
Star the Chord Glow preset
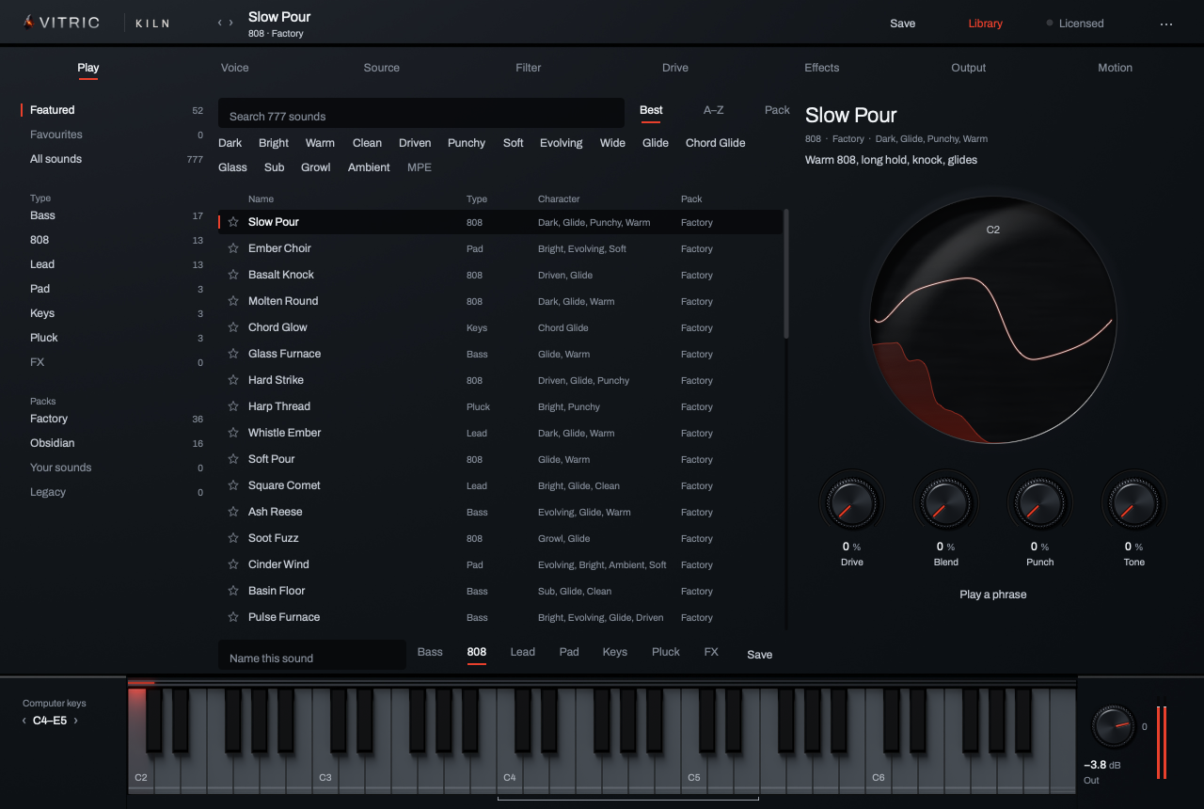(x=233, y=327)
